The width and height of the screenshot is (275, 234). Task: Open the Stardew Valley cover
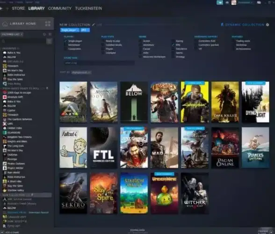coord(134,193)
